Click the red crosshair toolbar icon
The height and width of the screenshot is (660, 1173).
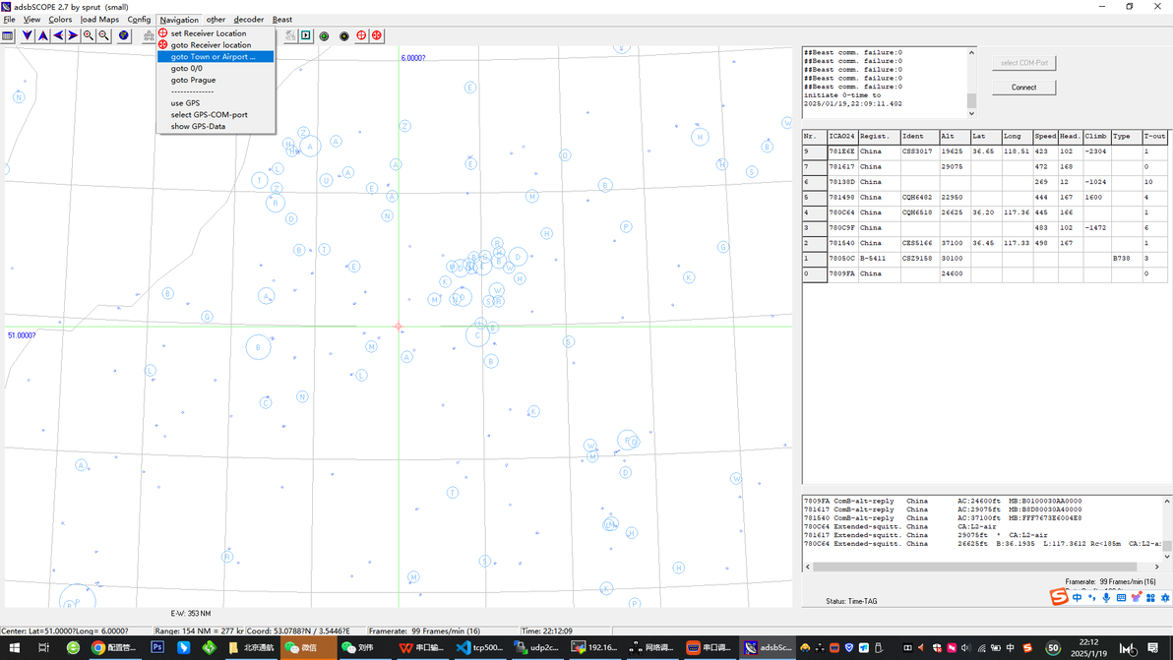tap(361, 35)
